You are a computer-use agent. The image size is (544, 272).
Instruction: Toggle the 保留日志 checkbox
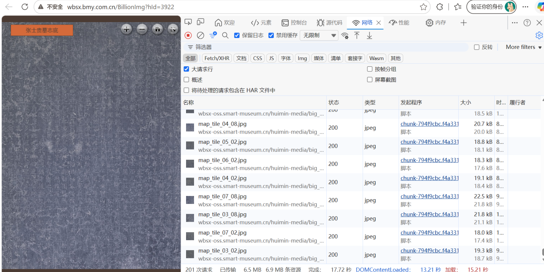click(237, 35)
